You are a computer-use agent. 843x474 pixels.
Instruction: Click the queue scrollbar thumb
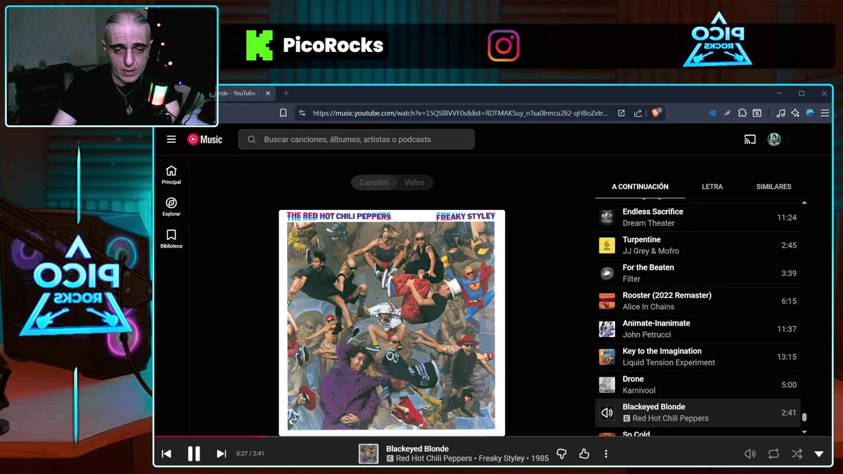804,417
